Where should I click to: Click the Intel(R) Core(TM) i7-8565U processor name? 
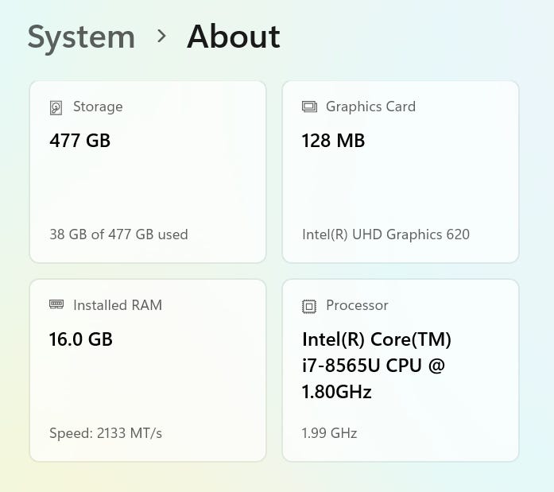coord(376,352)
